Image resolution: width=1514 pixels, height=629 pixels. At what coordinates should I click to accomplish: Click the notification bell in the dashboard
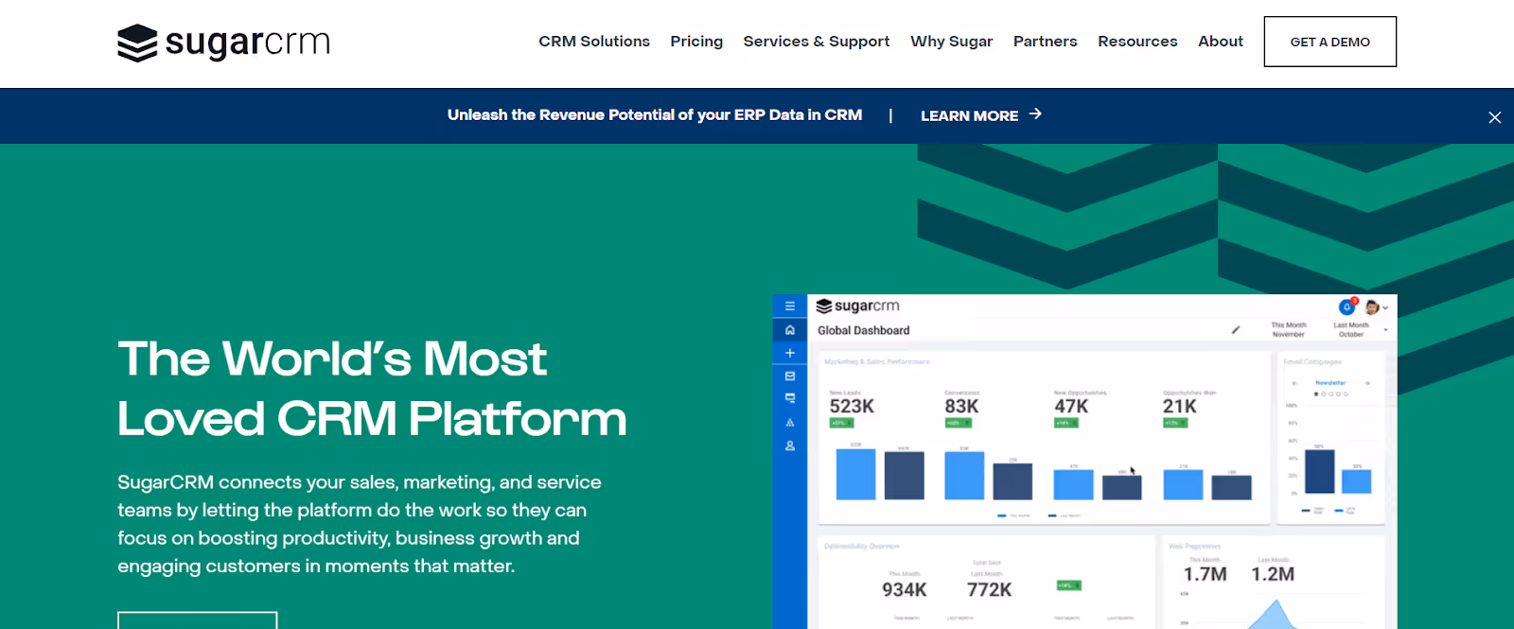1347,306
